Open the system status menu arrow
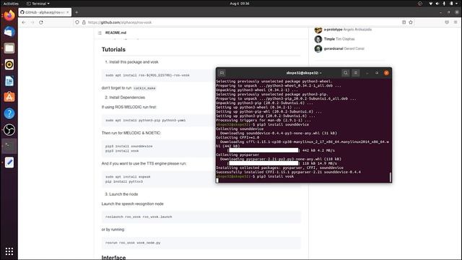This screenshot has width=462, height=260. tap(457, 4)
